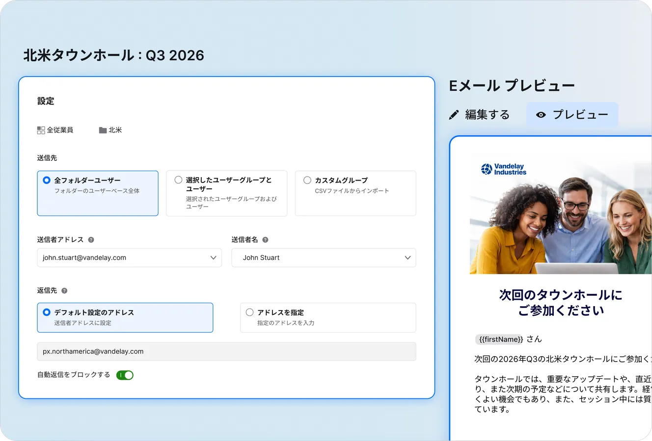Click the CSVファイルからインポート description text
Image resolution: width=652 pixels, height=441 pixels.
coord(352,191)
